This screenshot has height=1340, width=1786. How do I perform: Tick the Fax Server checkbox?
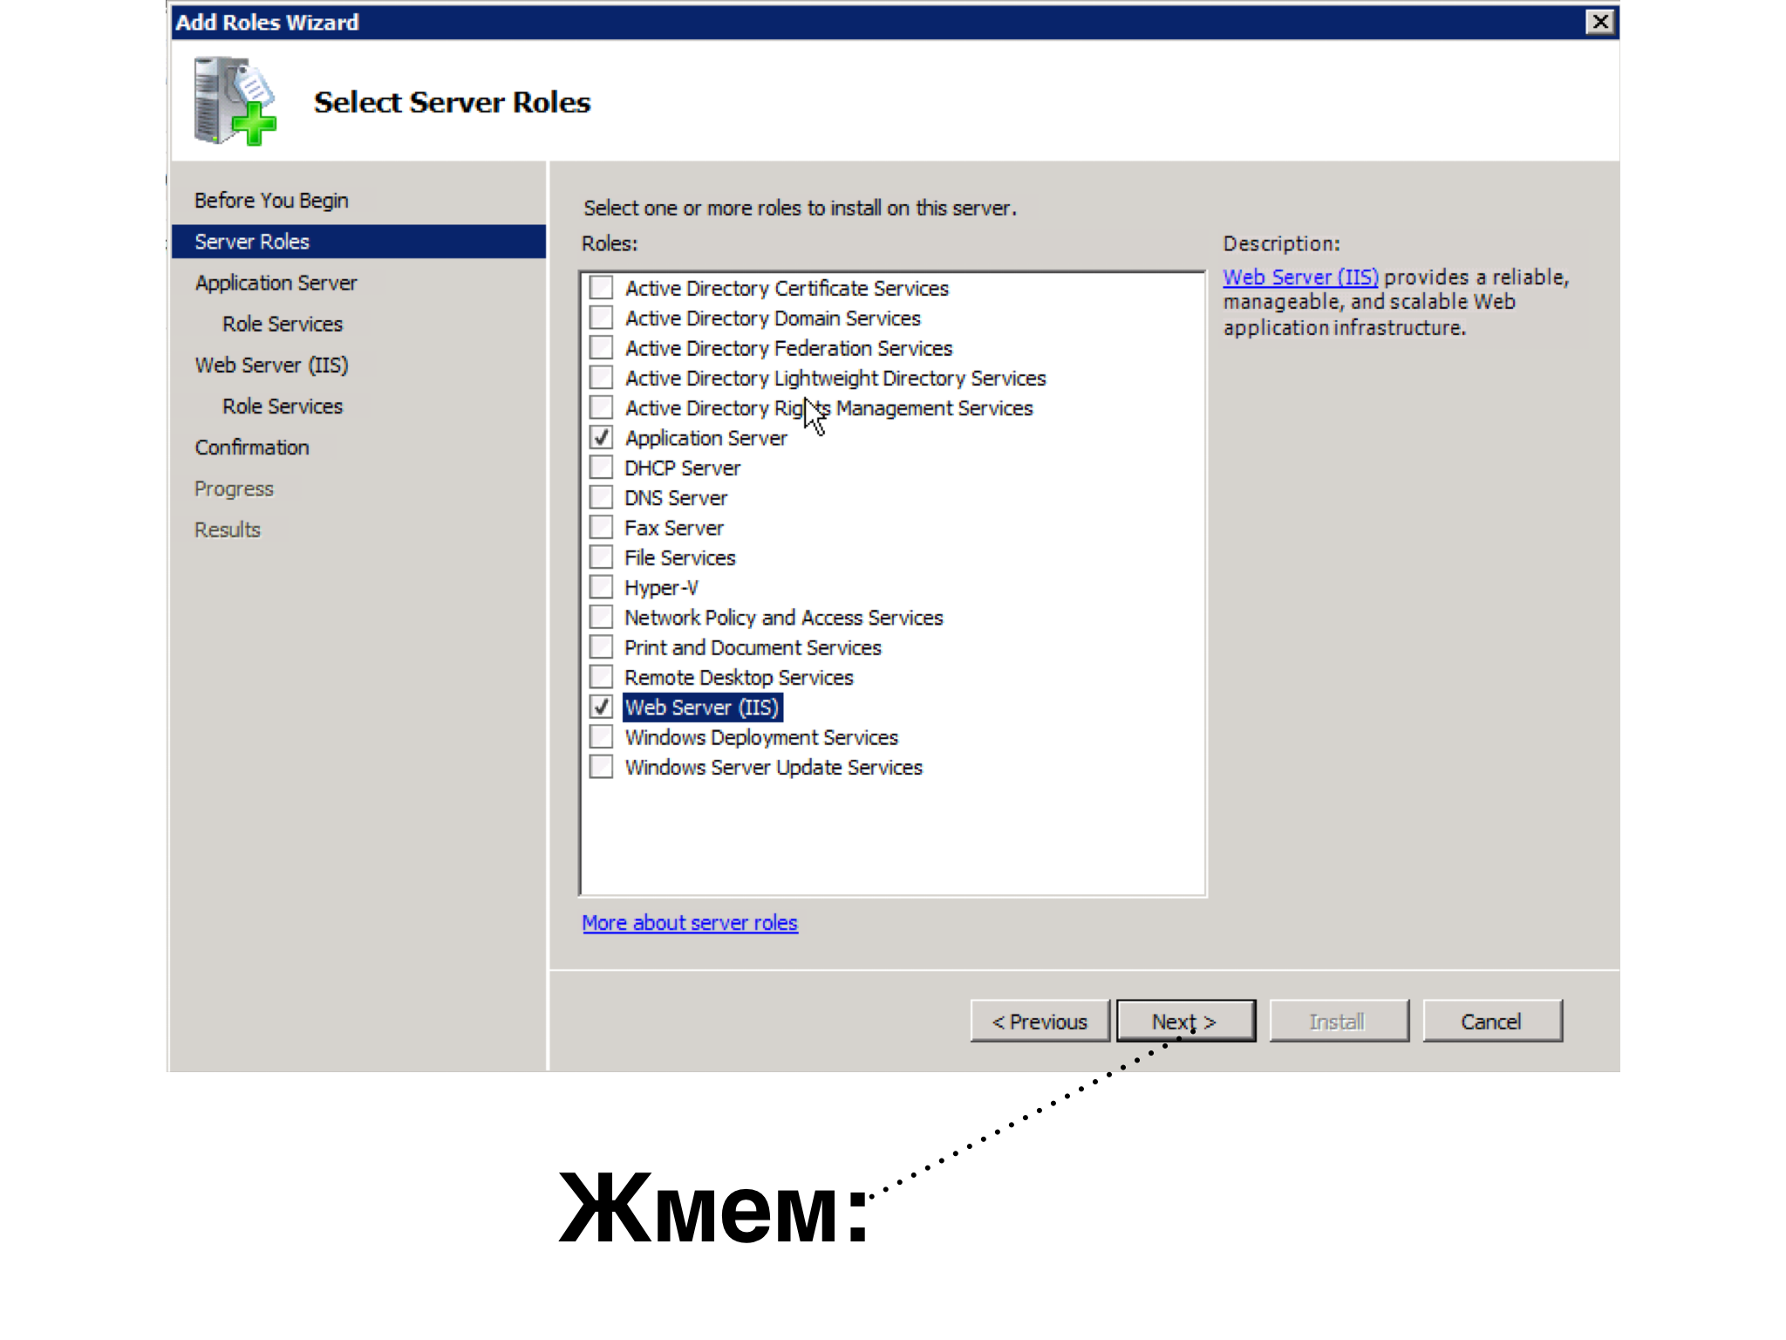tap(601, 527)
